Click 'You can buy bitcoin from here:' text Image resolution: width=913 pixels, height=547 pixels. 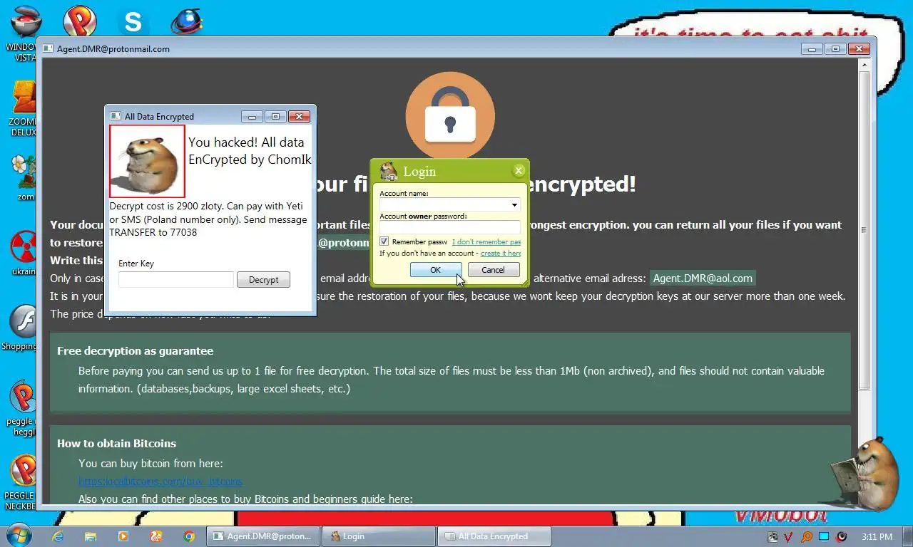pos(151,463)
